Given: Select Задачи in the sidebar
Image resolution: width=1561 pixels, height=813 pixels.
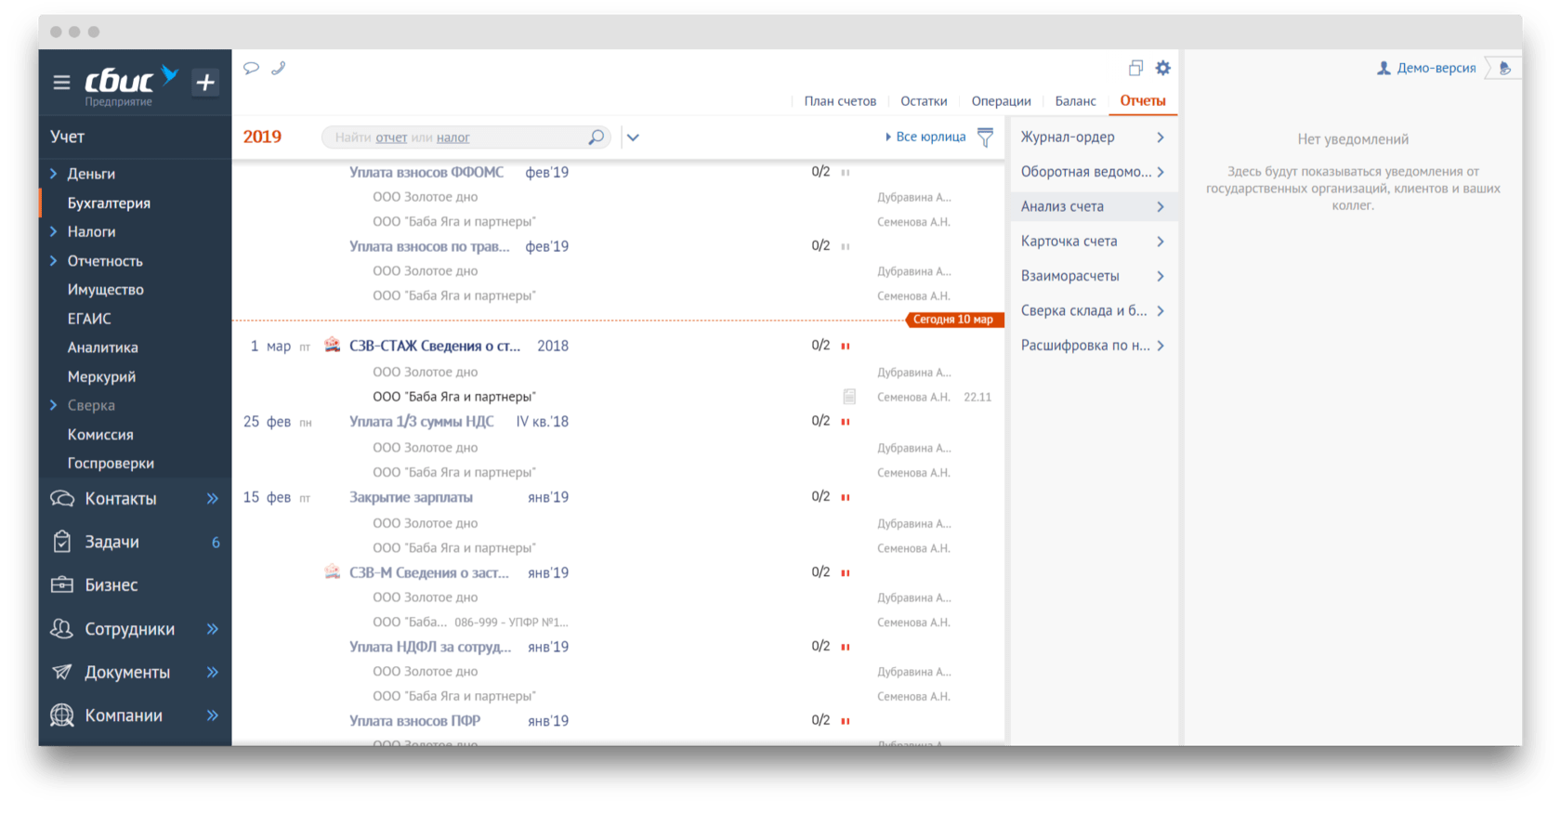Looking at the screenshot, I should pos(111,542).
